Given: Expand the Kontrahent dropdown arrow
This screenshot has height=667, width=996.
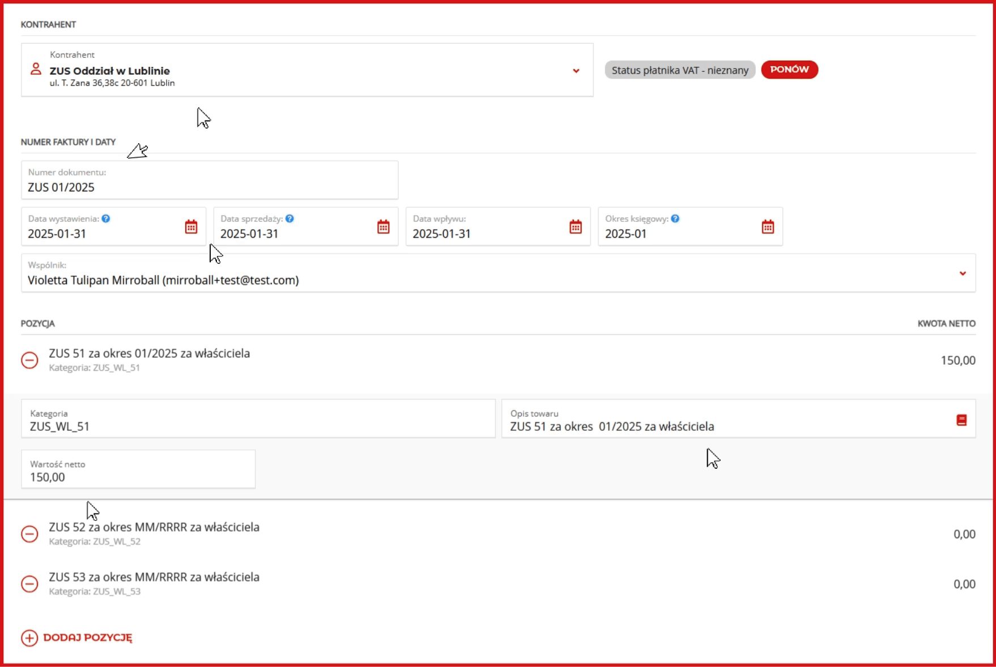Looking at the screenshot, I should tap(576, 71).
